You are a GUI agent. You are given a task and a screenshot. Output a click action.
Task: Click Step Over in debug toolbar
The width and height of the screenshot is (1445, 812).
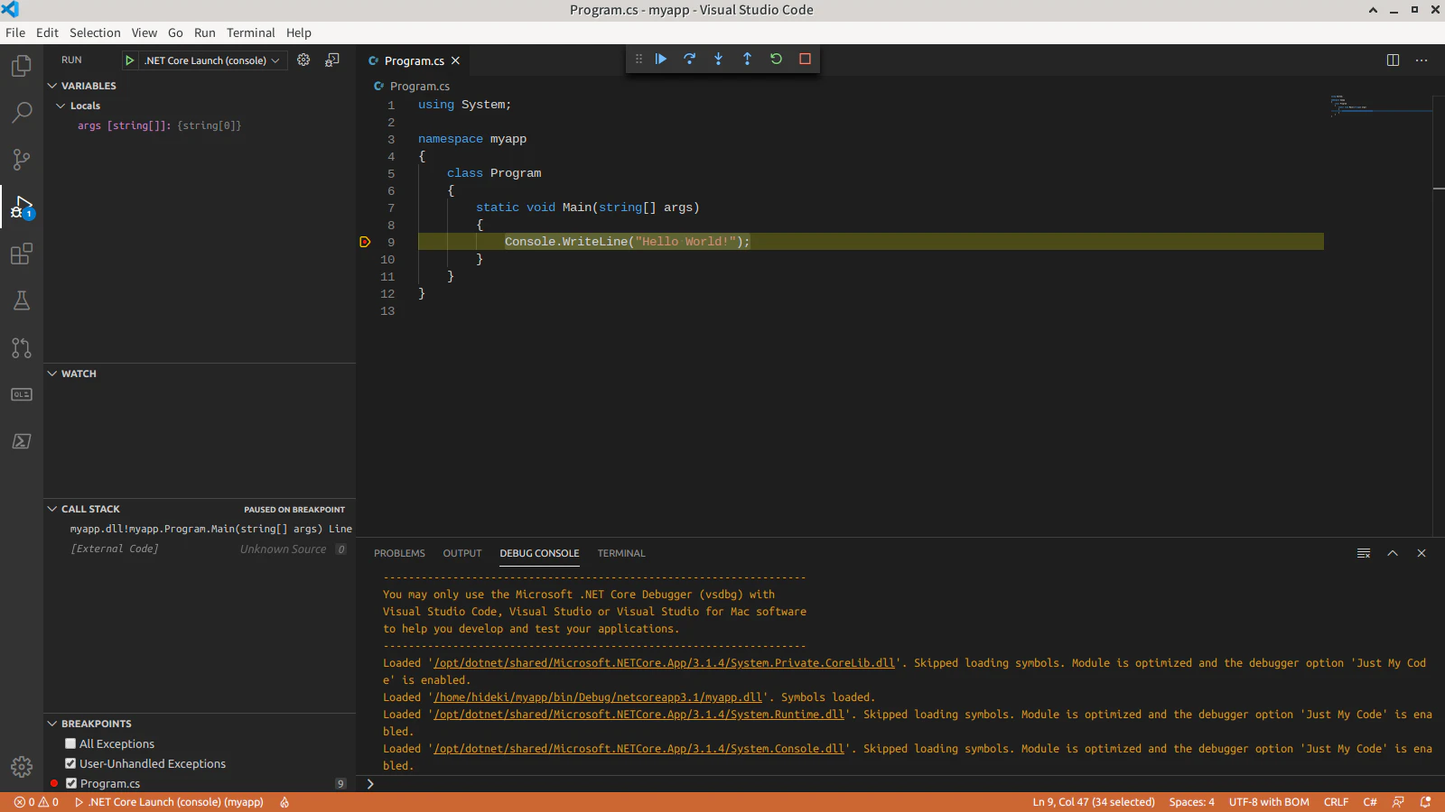tap(689, 59)
